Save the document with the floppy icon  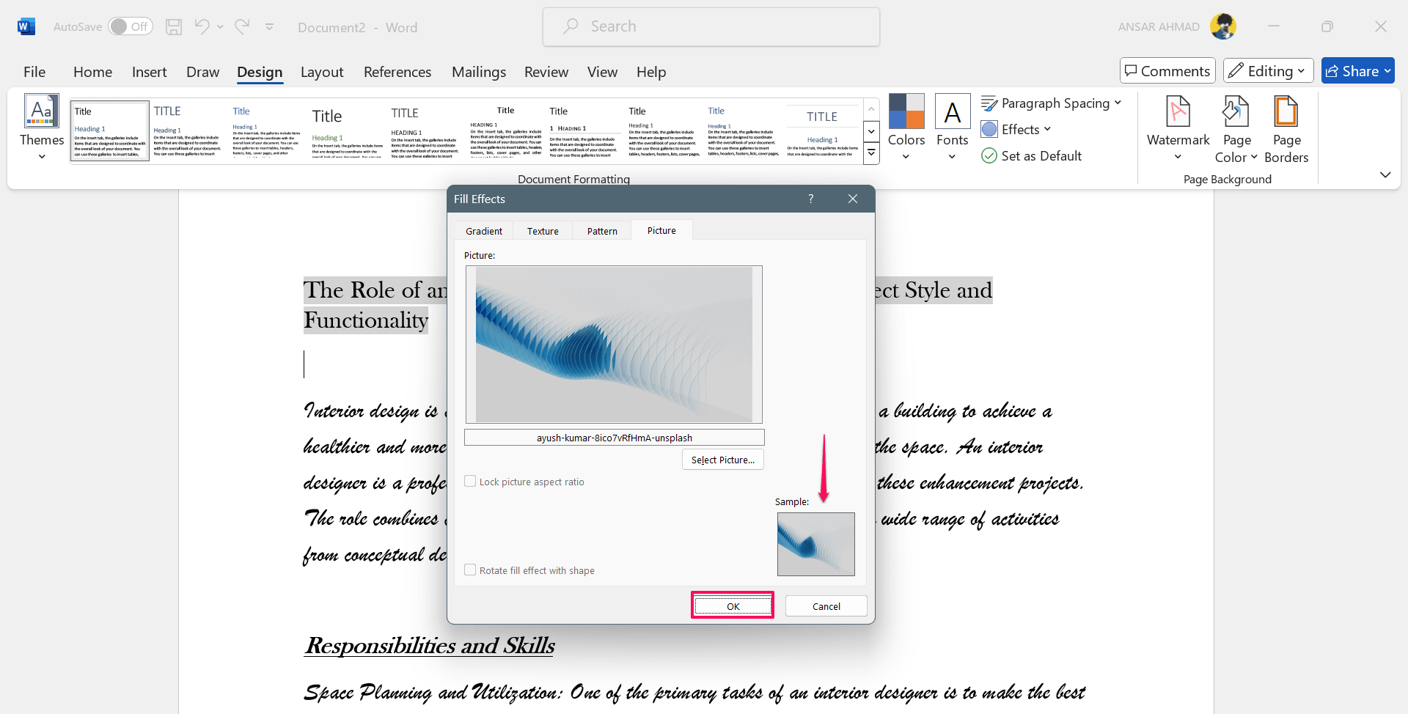174,27
